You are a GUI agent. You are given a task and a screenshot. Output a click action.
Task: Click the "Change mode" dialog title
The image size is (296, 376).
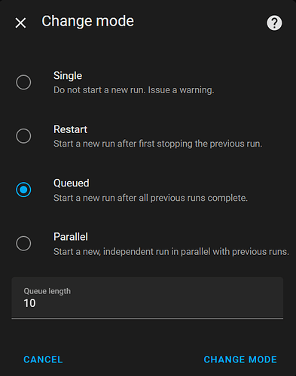click(x=87, y=21)
